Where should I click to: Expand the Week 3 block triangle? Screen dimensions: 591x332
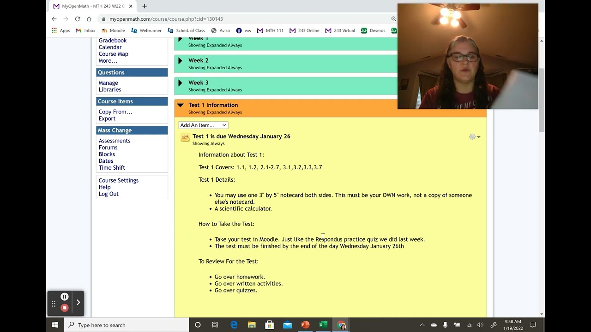pyautogui.click(x=180, y=83)
